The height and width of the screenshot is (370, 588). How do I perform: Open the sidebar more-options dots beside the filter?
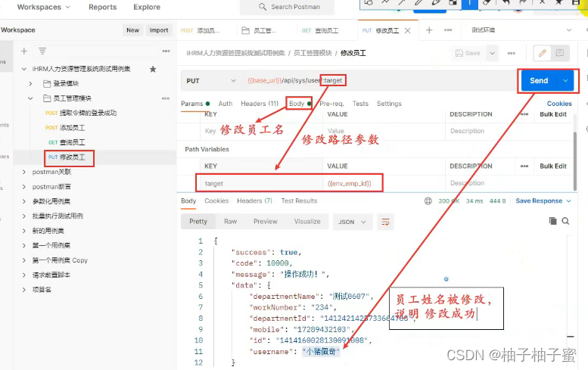[166, 51]
